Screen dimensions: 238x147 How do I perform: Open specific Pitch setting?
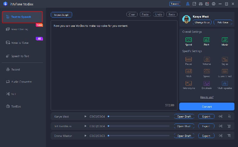pyautogui.click(x=188, y=73)
